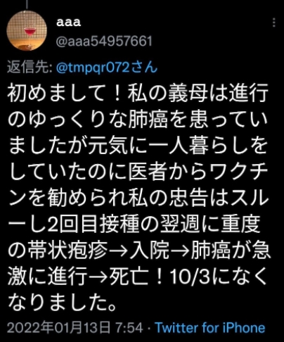Click the tweet line starting 初めまして
This screenshot has height=342, width=284.
tap(138, 94)
